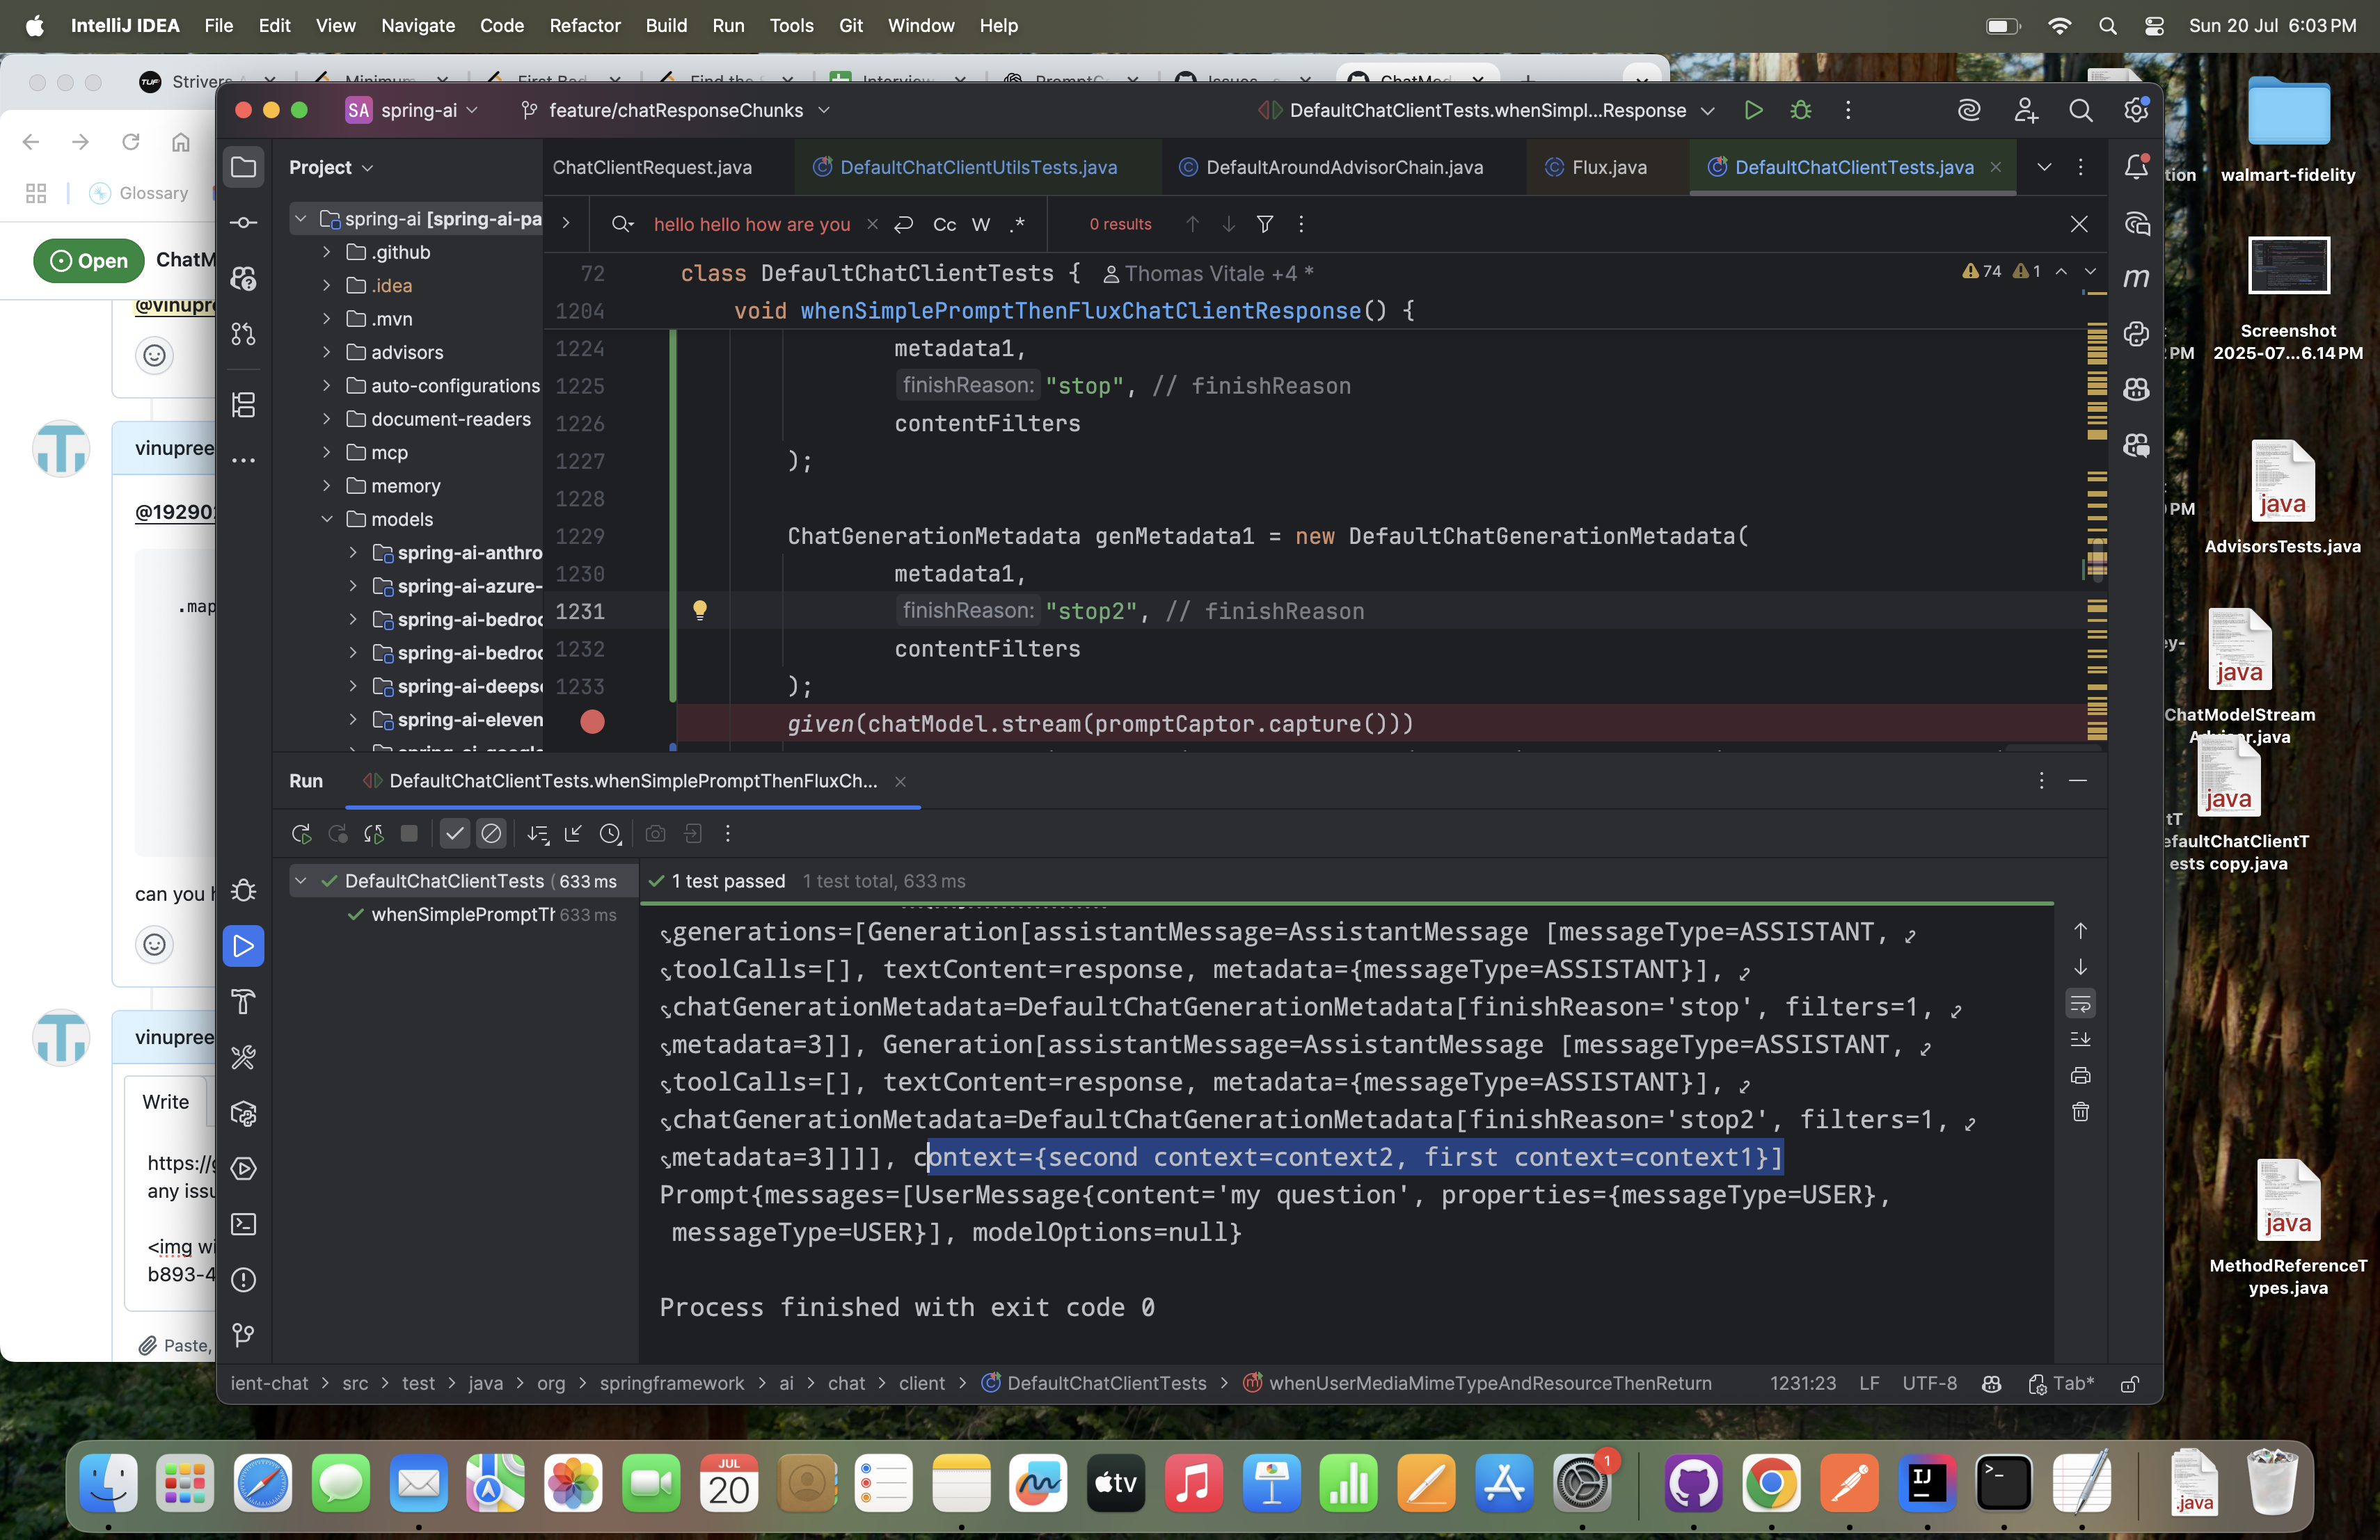2380x1540 pixels.
Task: Show the hidden editor tabs dropdown
Action: tap(2044, 167)
